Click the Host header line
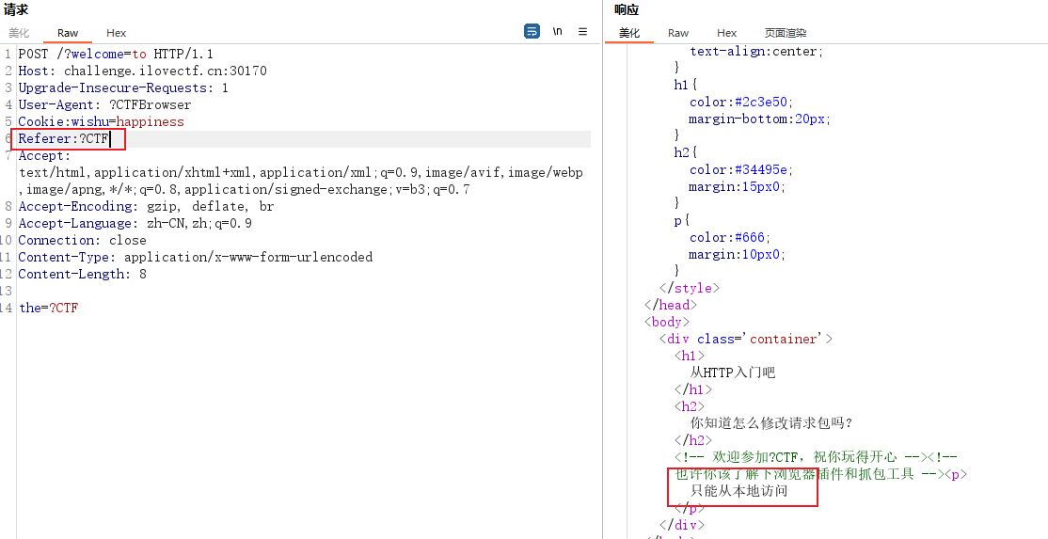The width and height of the screenshot is (1048, 539). [x=142, y=71]
